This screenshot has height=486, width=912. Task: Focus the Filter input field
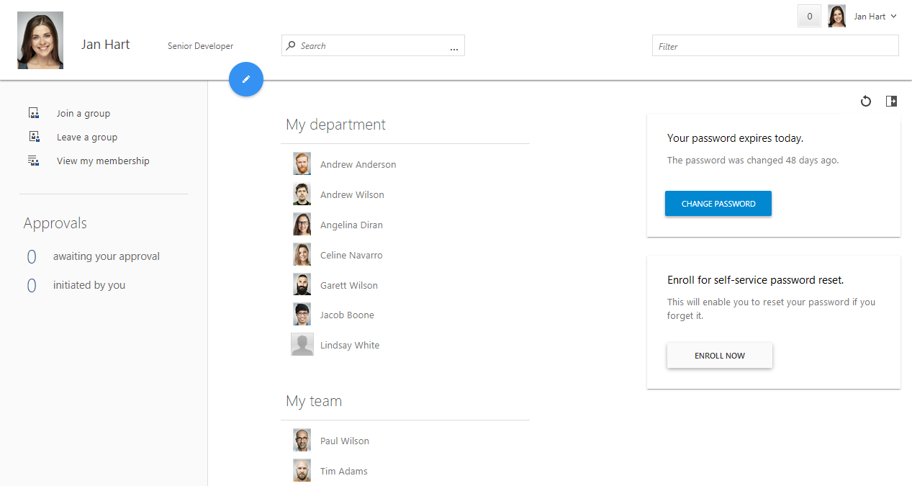pyautogui.click(x=775, y=45)
